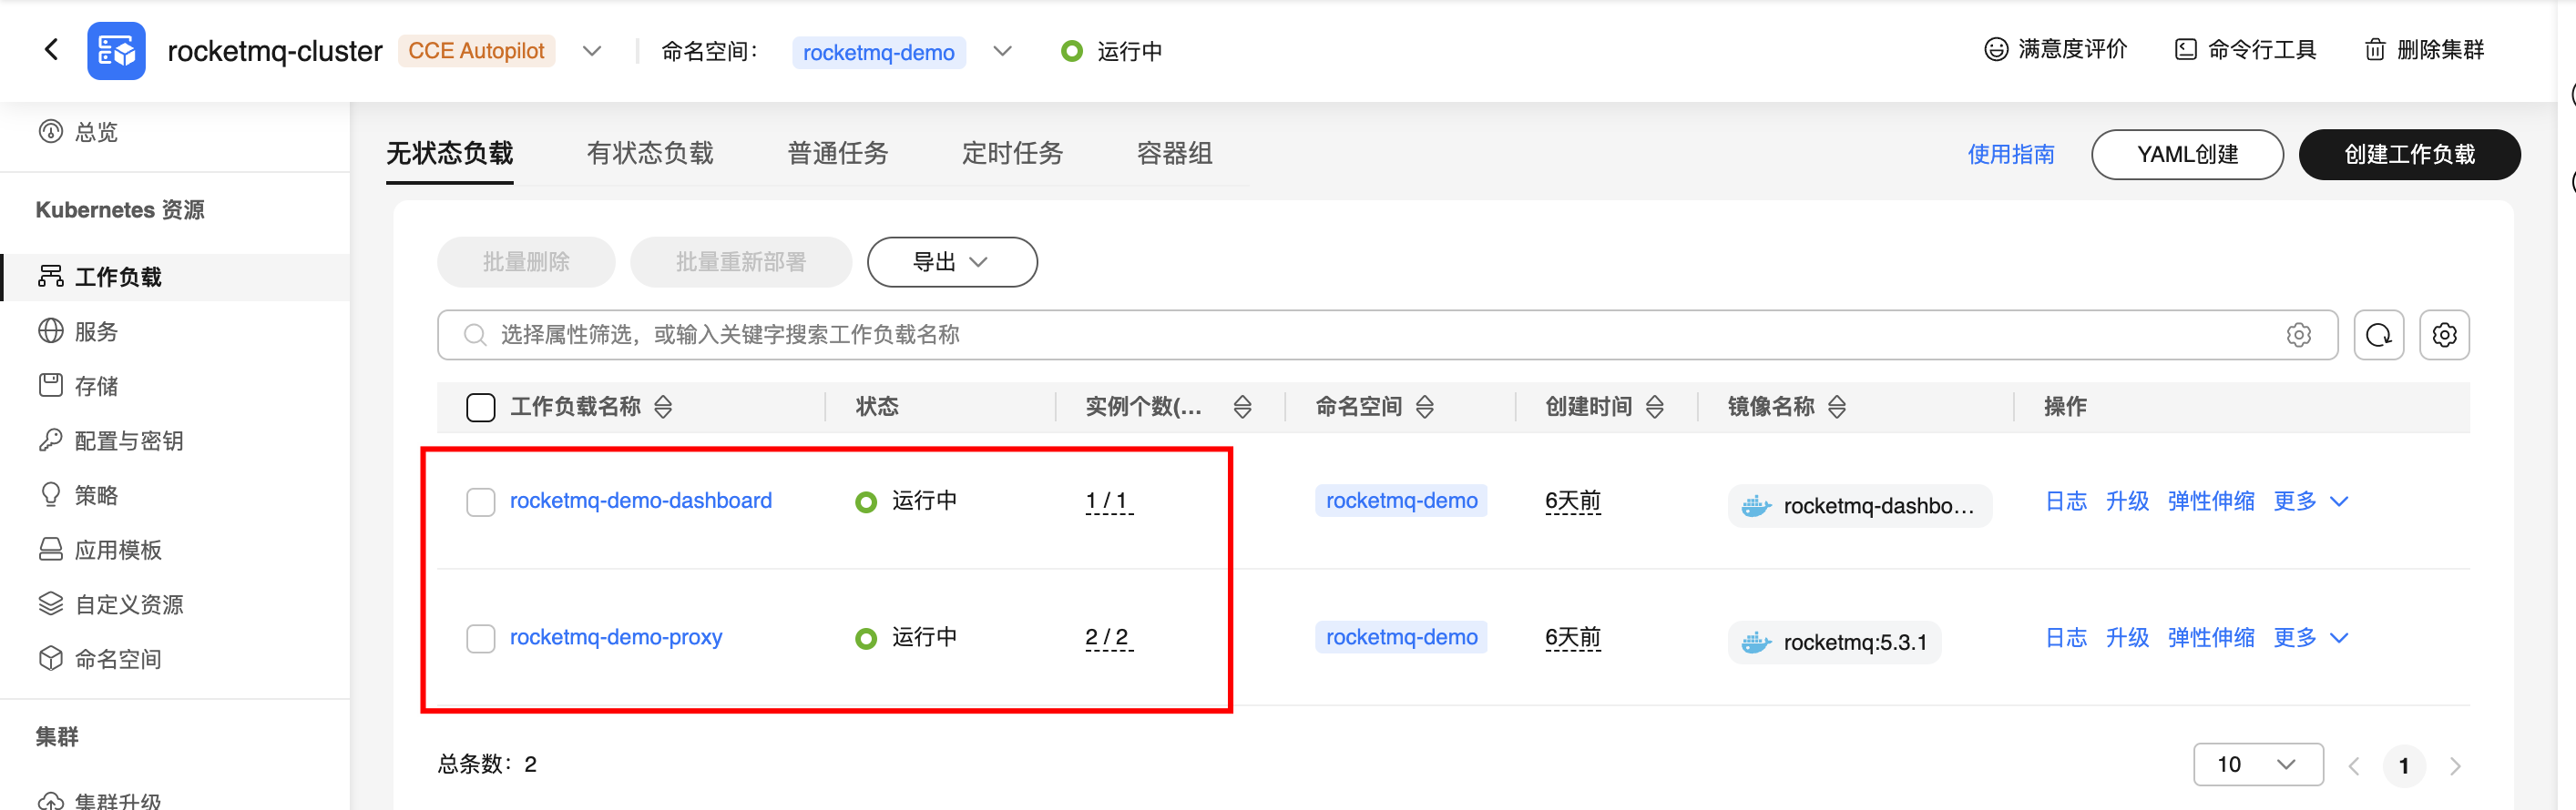
Task: Click the 删除集群 trash icon
Action: [2374, 50]
